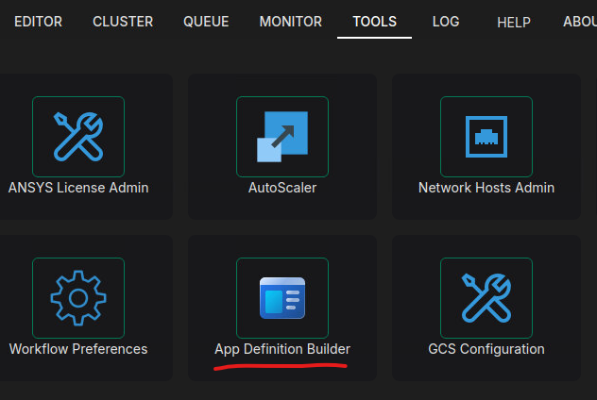Click the Workflow Preferences label
This screenshot has width=597, height=400.
(x=78, y=349)
